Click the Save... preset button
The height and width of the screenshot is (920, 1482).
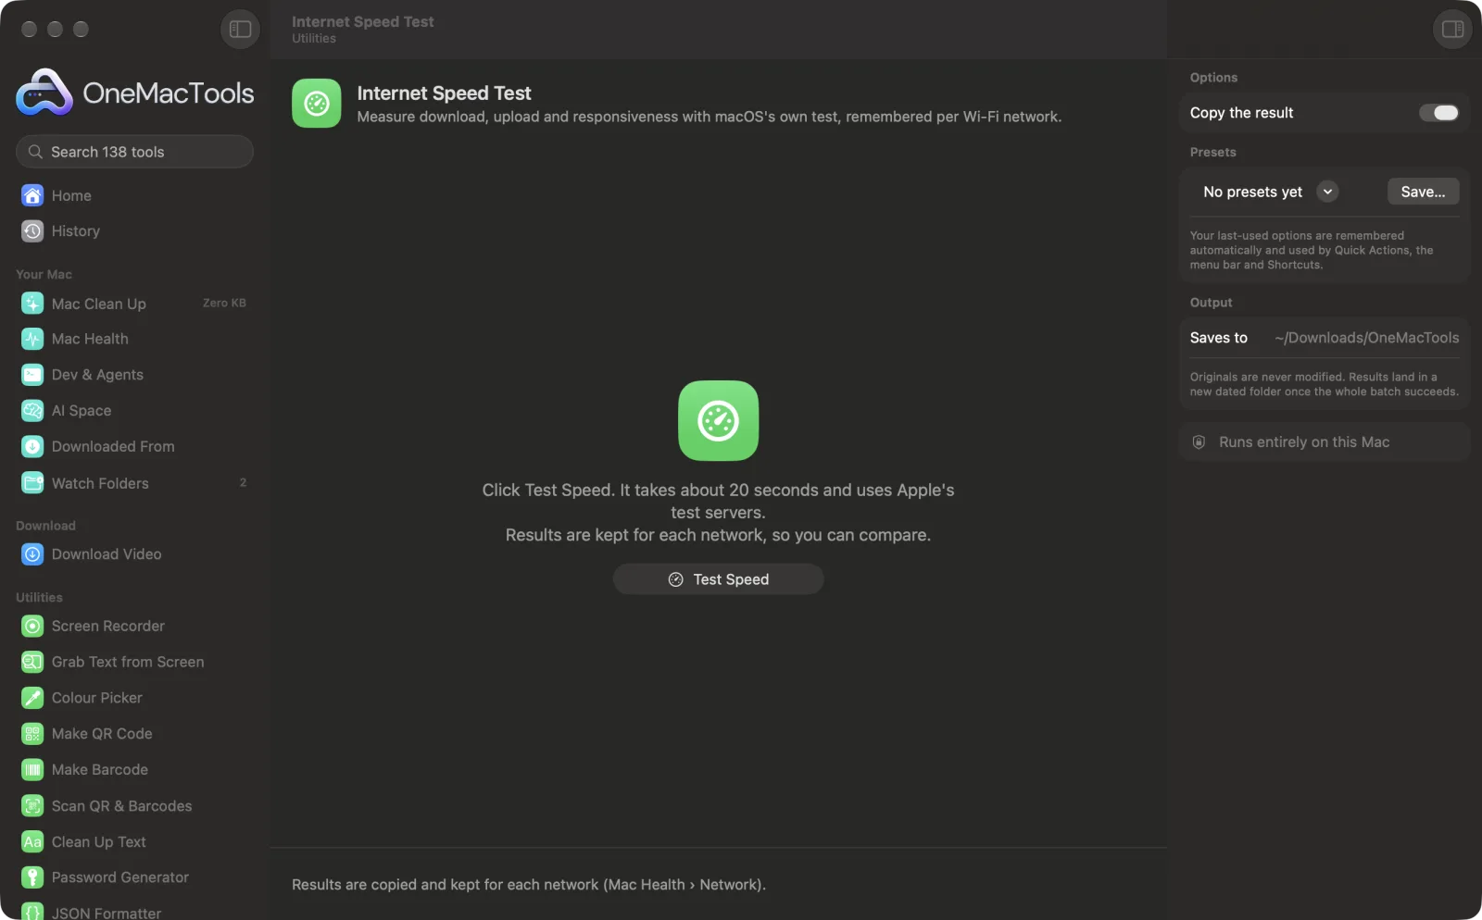1423,192
